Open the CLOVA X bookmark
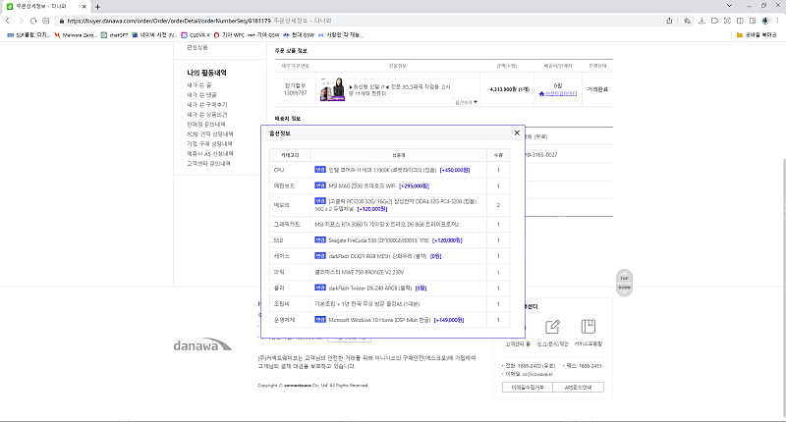786x422 pixels. point(196,35)
